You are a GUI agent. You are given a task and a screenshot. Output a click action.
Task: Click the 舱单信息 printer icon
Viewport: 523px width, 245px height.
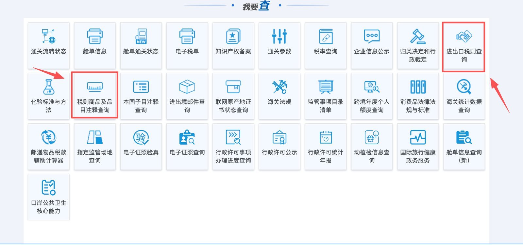pos(95,36)
